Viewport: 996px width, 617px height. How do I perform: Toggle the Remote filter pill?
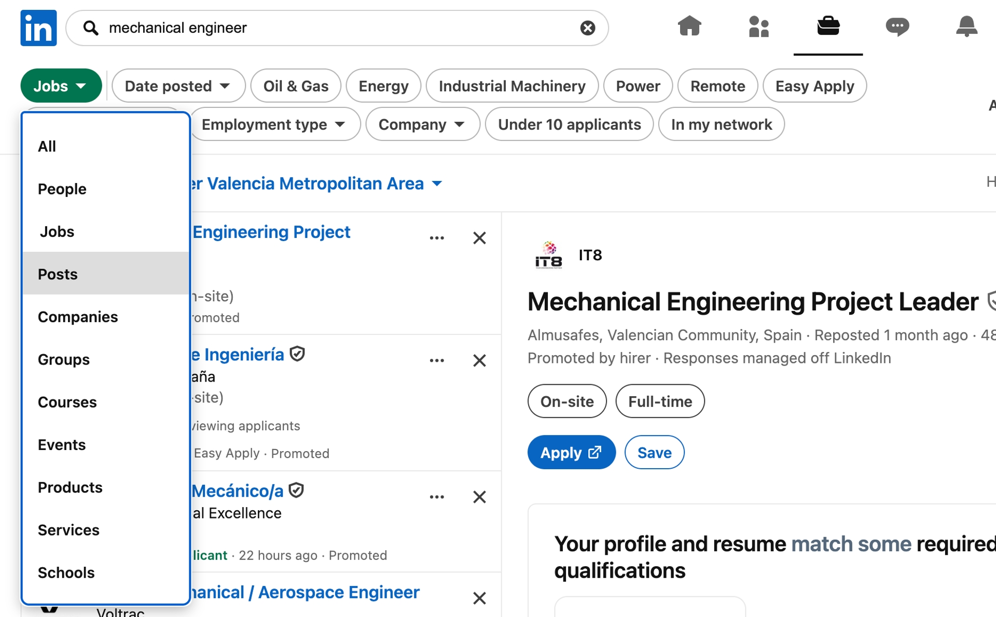coord(717,86)
